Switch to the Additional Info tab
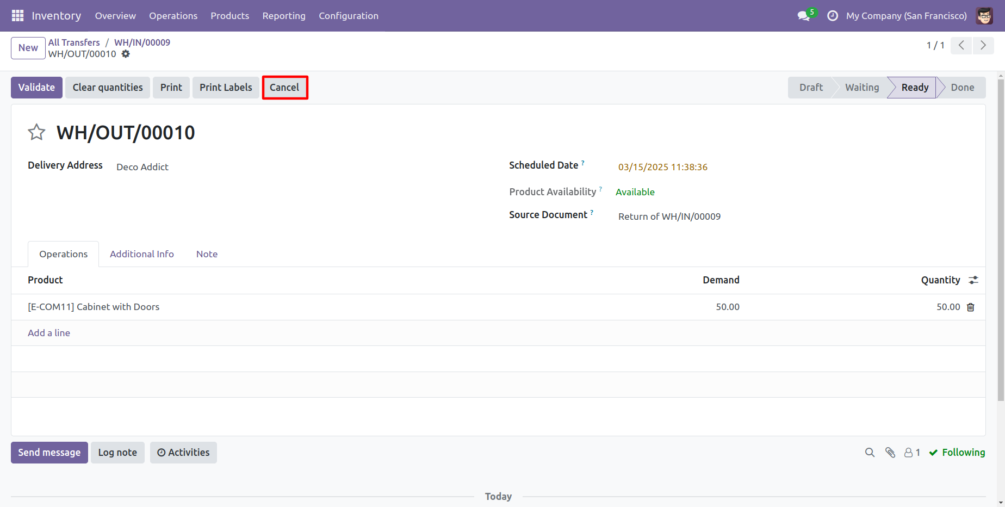This screenshot has height=507, width=1005. [x=142, y=254]
